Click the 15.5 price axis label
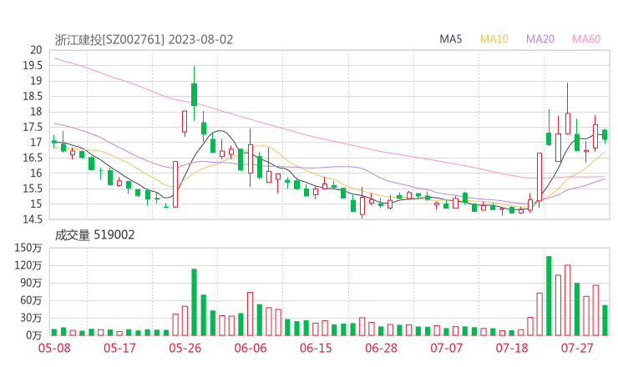 (33, 189)
